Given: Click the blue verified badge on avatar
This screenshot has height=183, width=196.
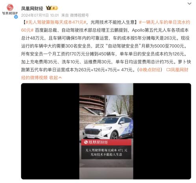Looking at the screenshot, I should point(16,17).
